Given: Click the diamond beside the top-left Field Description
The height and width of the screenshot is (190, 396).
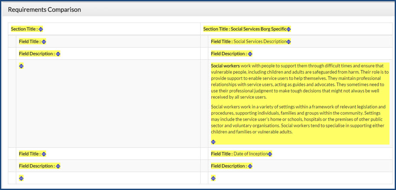Looking at the screenshot, I should (58, 54).
